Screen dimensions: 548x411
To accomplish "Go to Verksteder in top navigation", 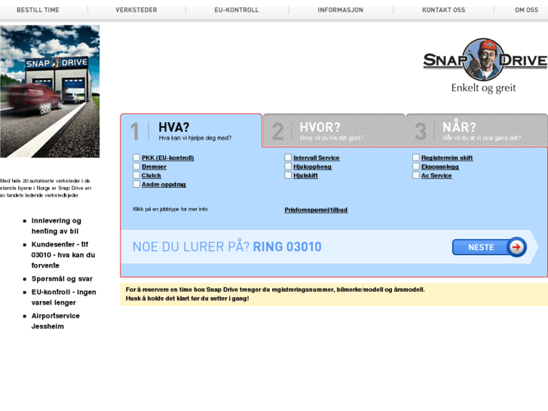I will point(136,10).
